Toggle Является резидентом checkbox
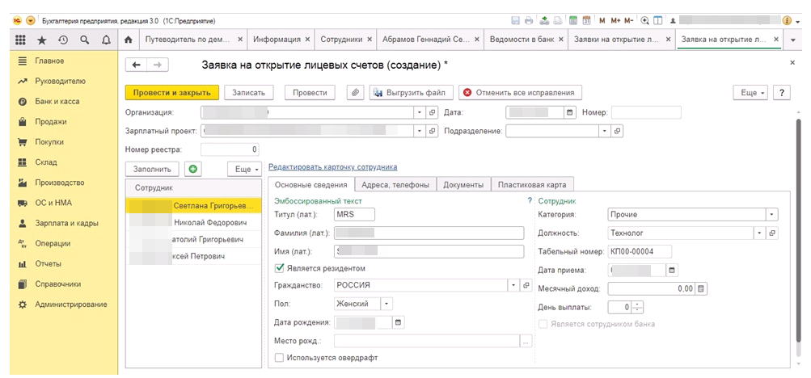 [x=280, y=268]
